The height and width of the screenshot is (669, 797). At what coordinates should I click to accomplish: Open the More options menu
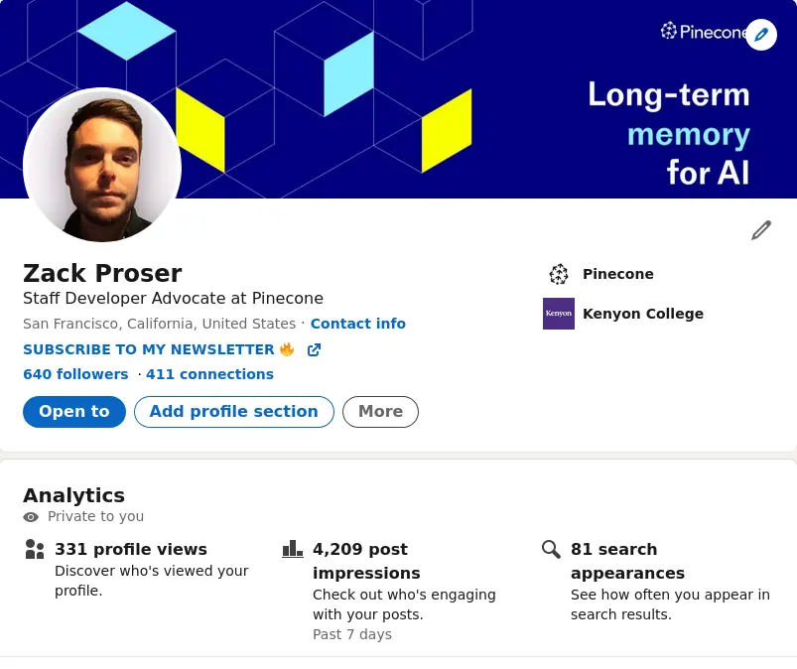coord(380,411)
